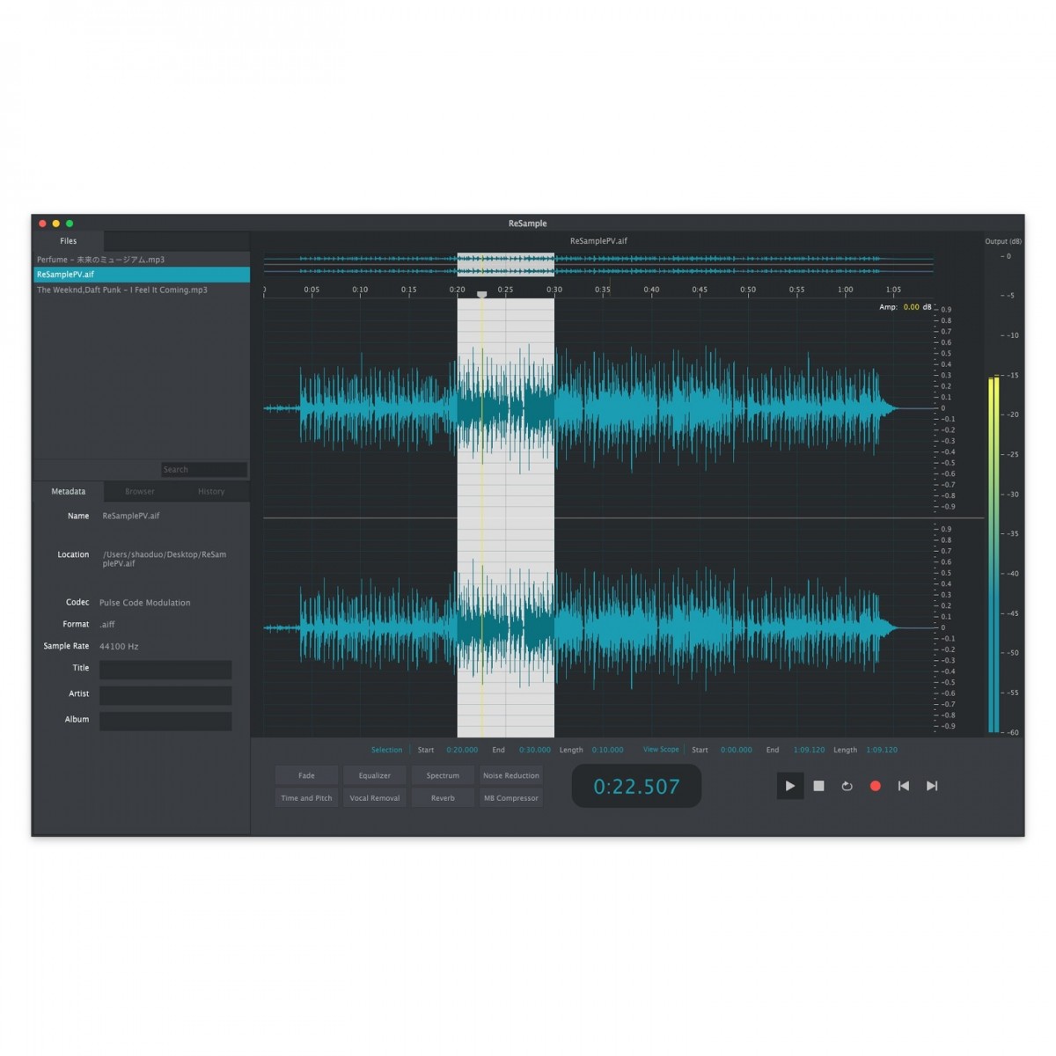Open Vocal Removal effect
Screen dimensions: 1056x1056
click(374, 798)
